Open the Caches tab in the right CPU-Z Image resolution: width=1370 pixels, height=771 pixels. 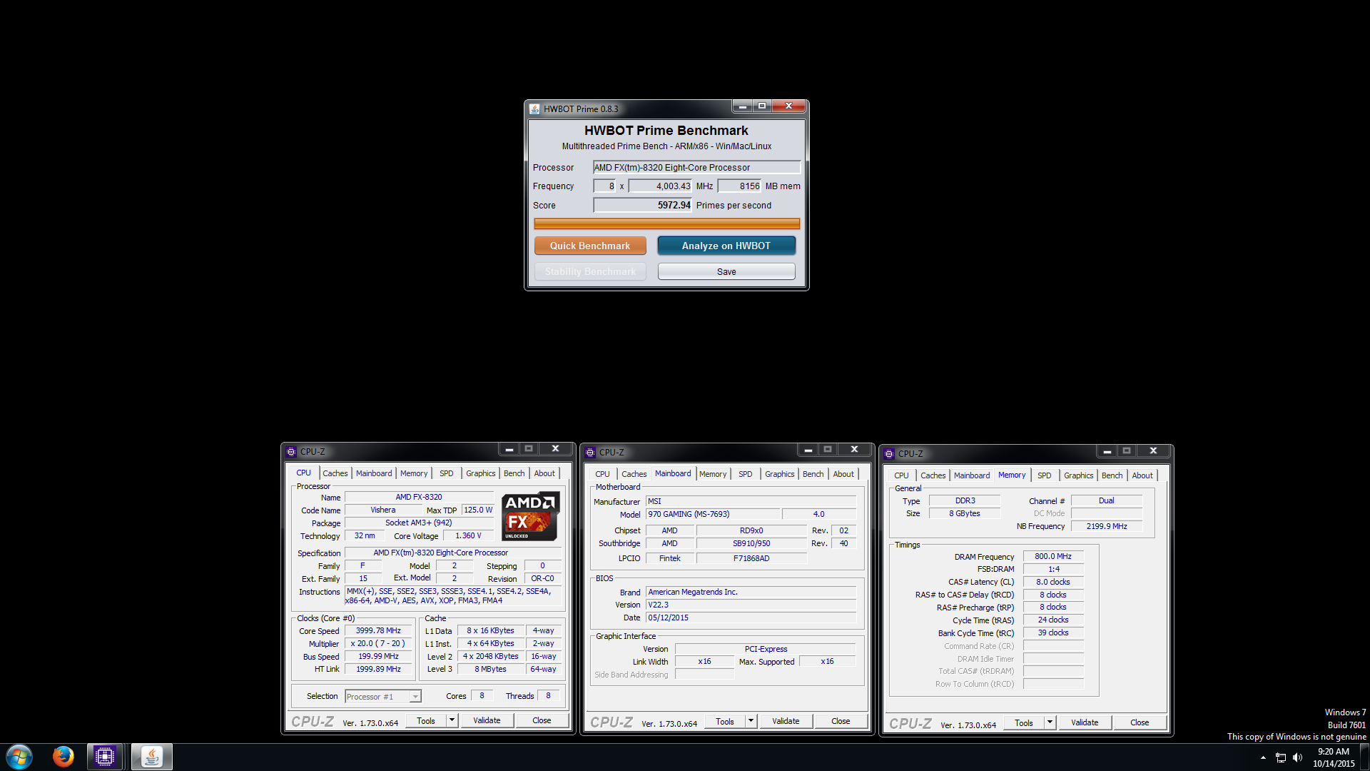933,475
